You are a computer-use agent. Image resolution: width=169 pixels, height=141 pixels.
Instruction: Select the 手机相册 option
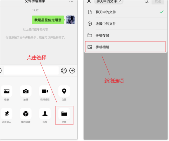pyautogui.click(x=125, y=47)
